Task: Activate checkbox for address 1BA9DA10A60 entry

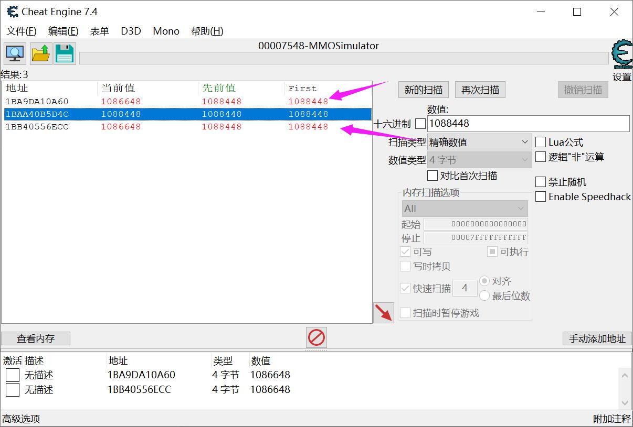Action: tap(13, 375)
